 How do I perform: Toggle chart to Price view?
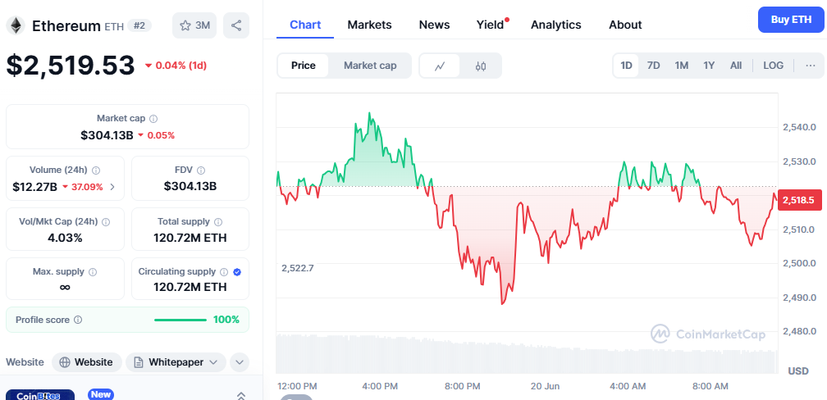[x=304, y=66]
